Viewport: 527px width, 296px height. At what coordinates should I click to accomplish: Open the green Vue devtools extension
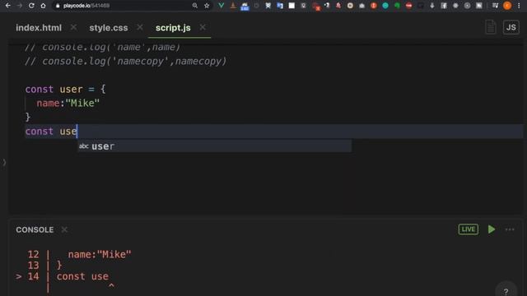tap(222, 6)
